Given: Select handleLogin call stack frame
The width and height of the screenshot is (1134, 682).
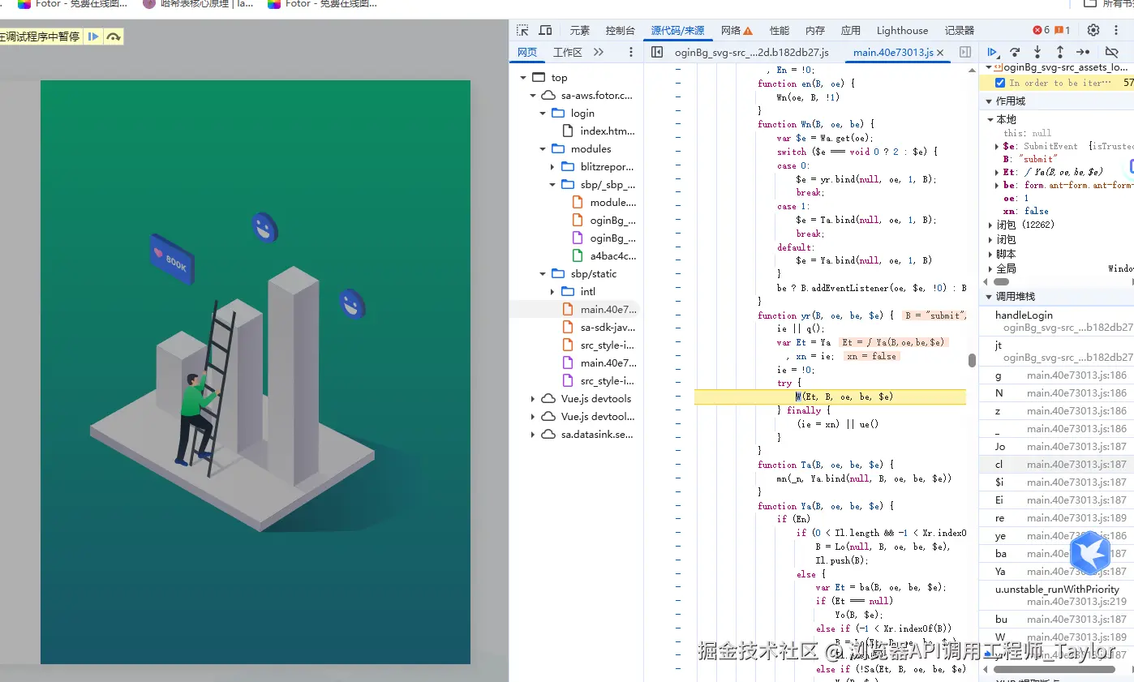Looking at the screenshot, I should coord(1024,315).
